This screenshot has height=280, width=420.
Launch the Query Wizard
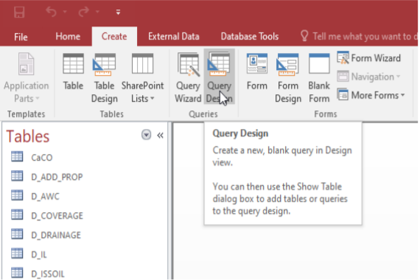point(188,77)
